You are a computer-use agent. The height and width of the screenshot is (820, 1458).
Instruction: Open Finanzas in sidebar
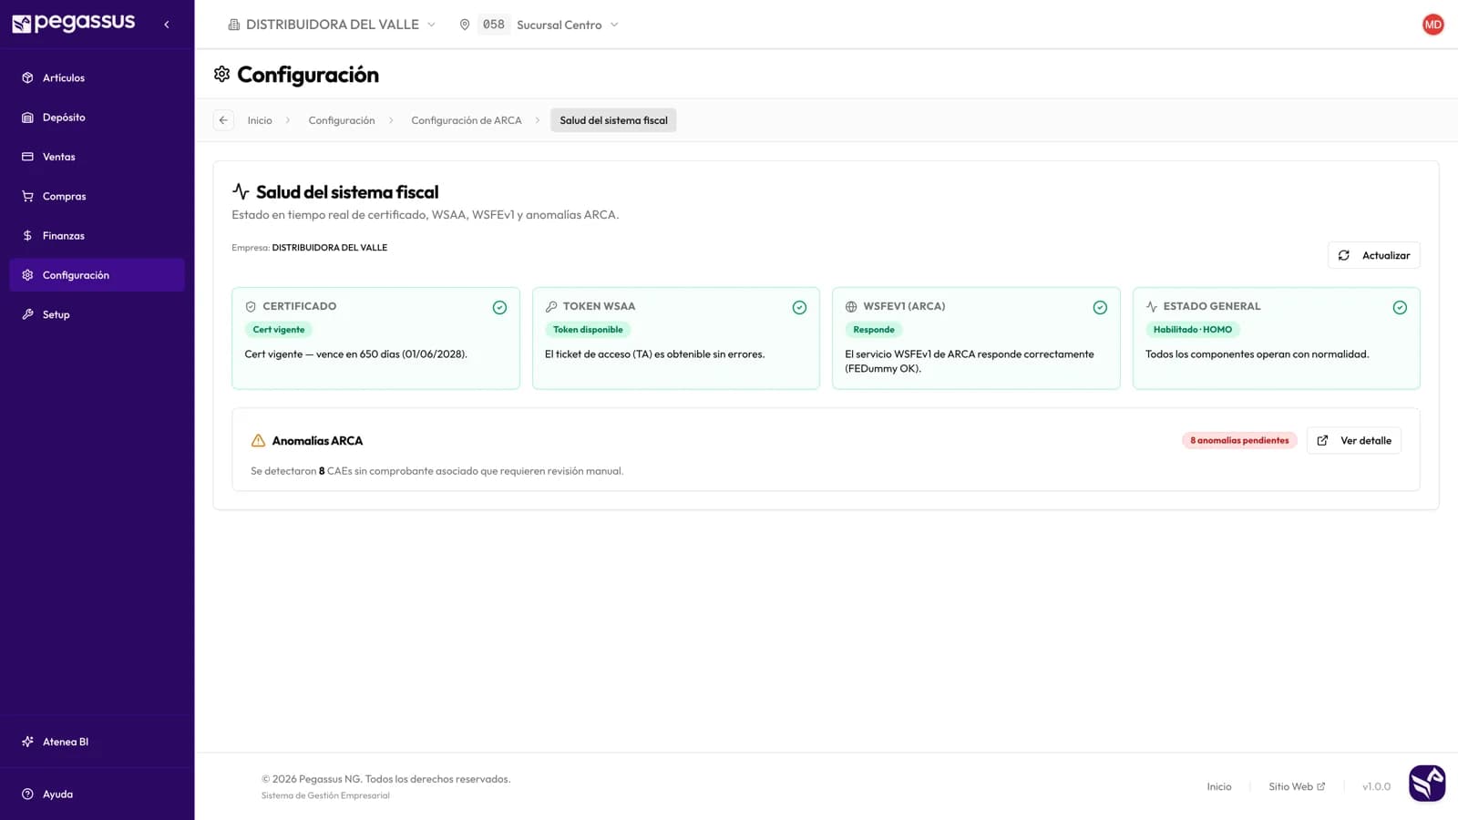[x=97, y=236]
